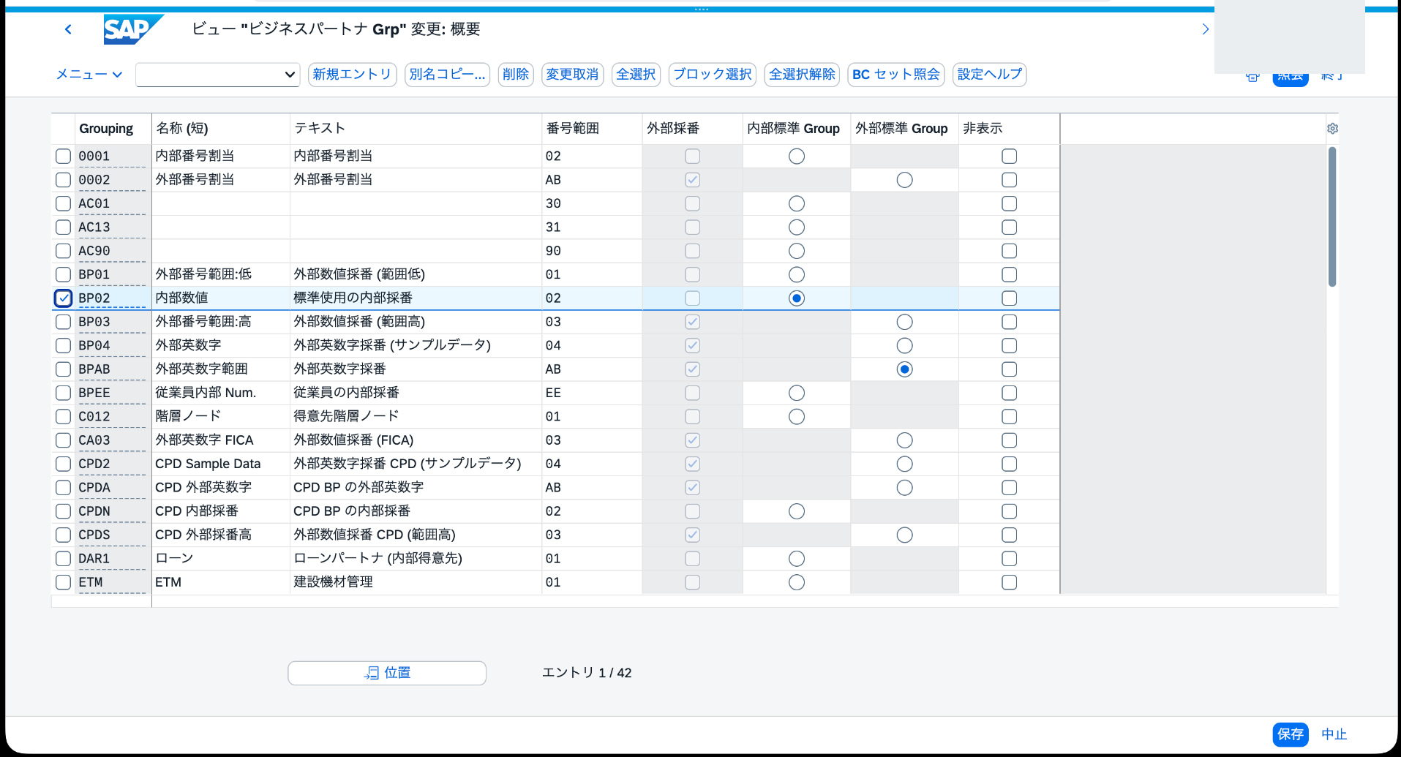Click 保存 to save changes
Screen dimensions: 1401x757
1291,734
